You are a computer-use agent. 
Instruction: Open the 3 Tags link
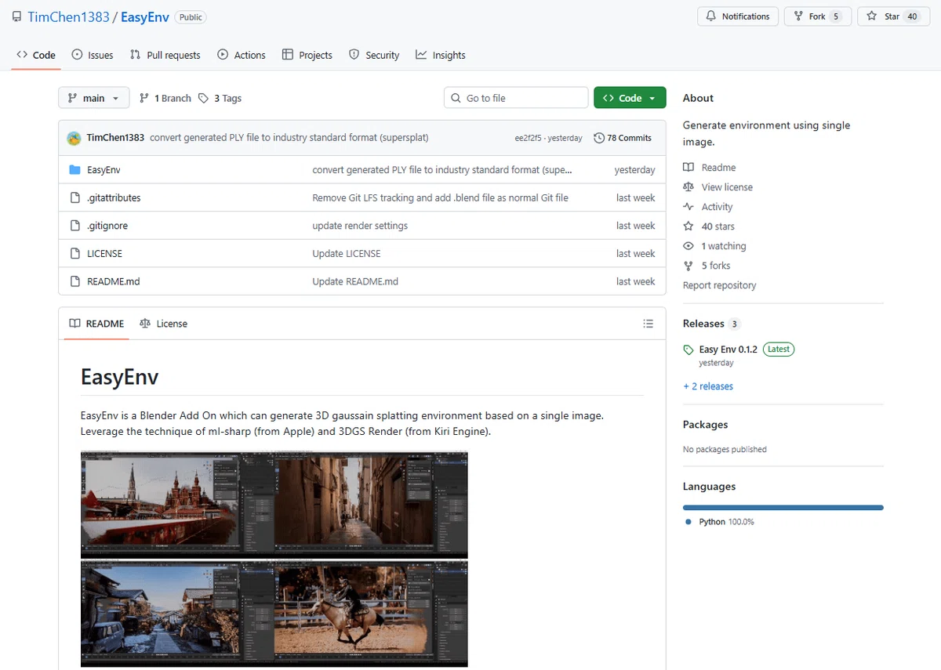pos(220,98)
